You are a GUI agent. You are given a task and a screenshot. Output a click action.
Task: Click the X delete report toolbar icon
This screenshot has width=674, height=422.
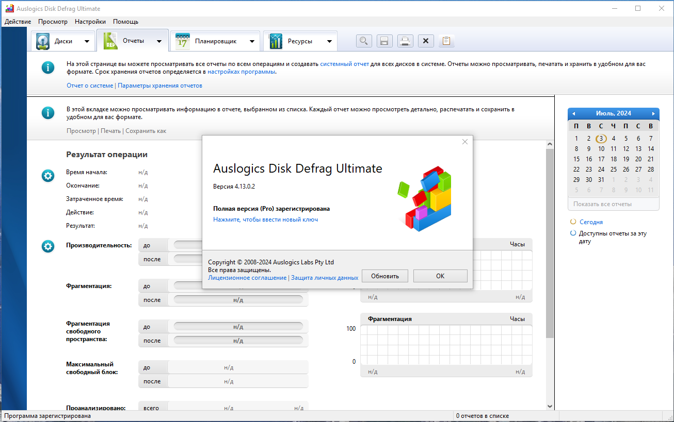tap(425, 41)
